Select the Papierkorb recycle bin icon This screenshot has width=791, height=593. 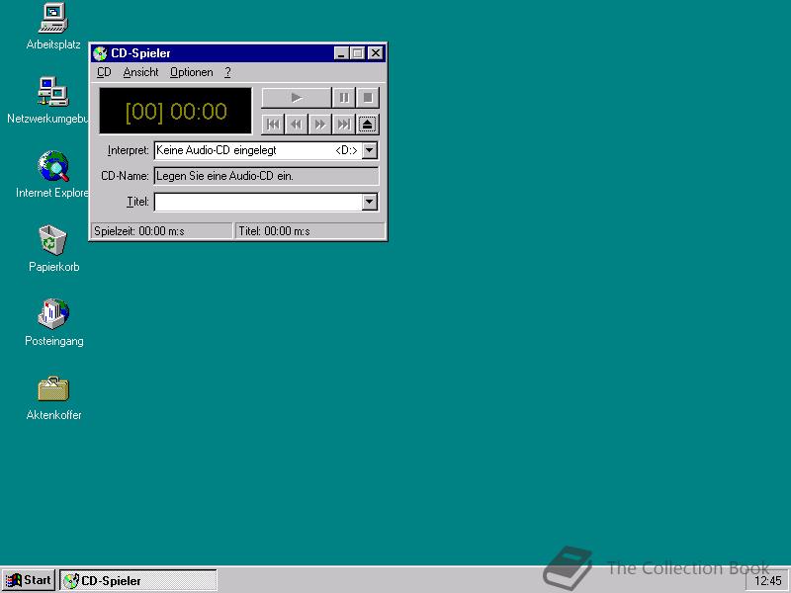click(x=53, y=249)
